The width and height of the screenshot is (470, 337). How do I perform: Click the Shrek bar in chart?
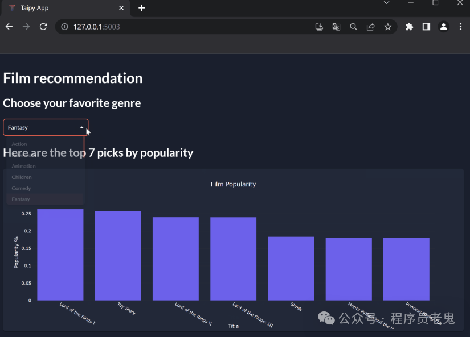pyautogui.click(x=291, y=269)
